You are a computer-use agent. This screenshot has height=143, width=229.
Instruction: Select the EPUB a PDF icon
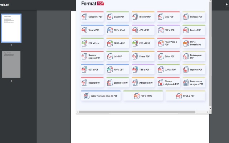coord(110,43)
